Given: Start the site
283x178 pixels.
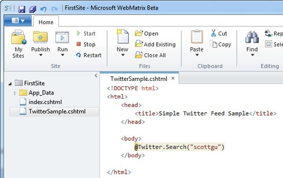Looking at the screenshot, I should (x=86, y=33).
